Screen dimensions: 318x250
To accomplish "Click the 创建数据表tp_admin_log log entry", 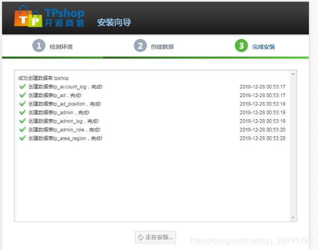I will pyautogui.click(x=63, y=121).
